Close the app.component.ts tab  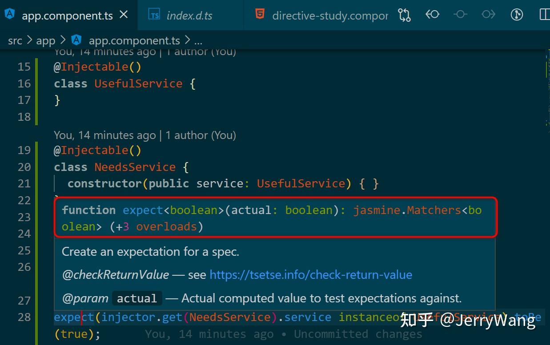tap(123, 15)
